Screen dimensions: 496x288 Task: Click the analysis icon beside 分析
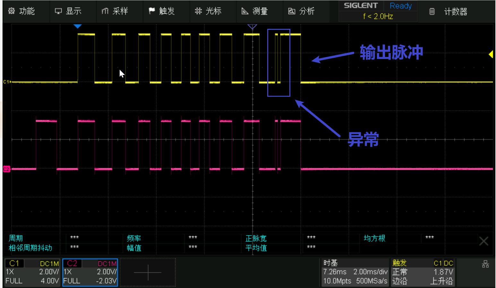click(292, 11)
